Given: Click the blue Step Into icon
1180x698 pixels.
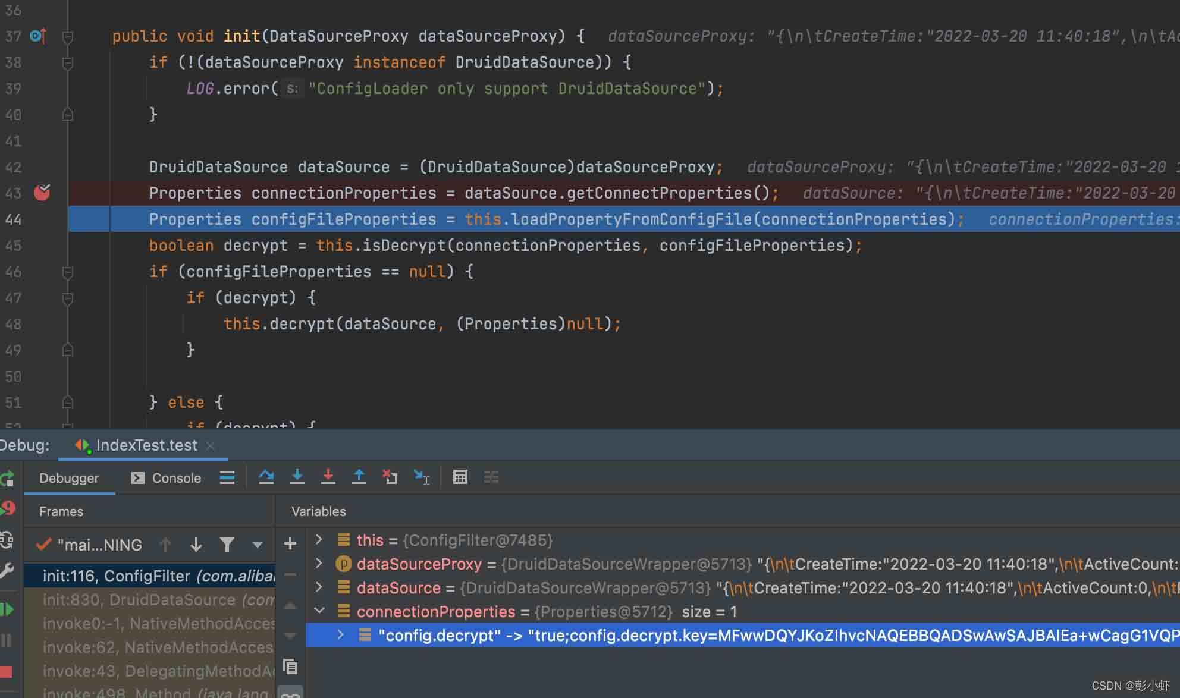Looking at the screenshot, I should (297, 477).
